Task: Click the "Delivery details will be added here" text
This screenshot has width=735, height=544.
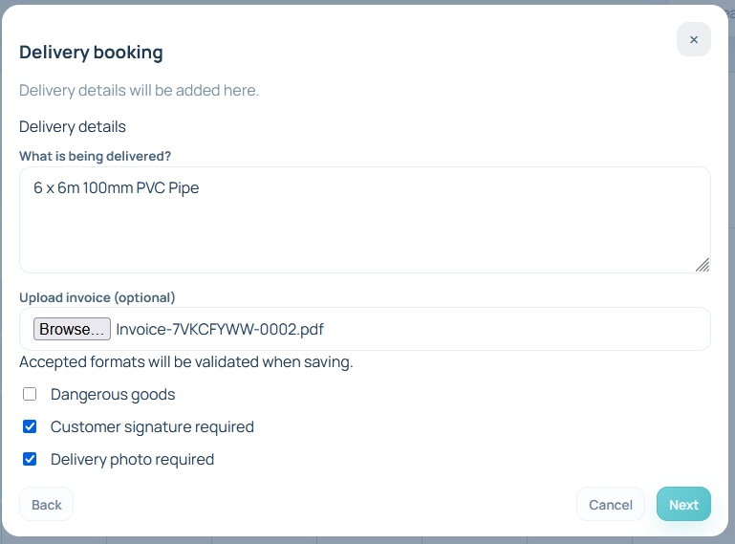Action: point(139,91)
